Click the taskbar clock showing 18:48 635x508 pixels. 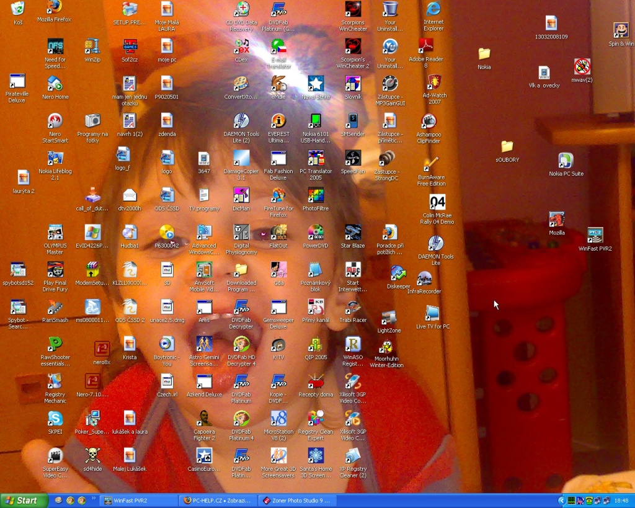pos(621,501)
